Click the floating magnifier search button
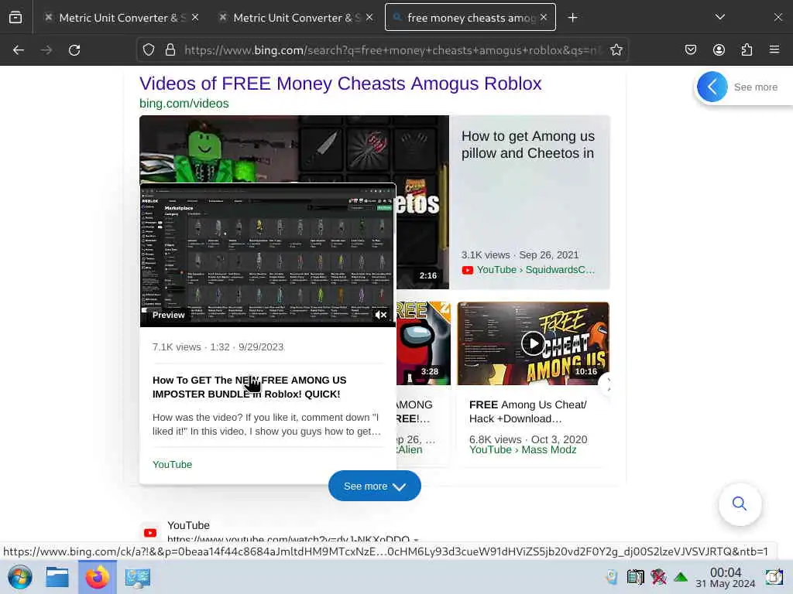 tap(740, 504)
